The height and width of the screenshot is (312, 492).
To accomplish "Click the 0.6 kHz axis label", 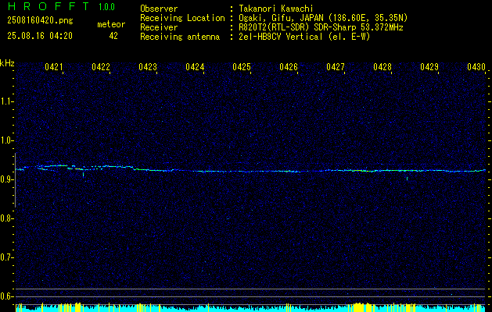I will 6,296.
